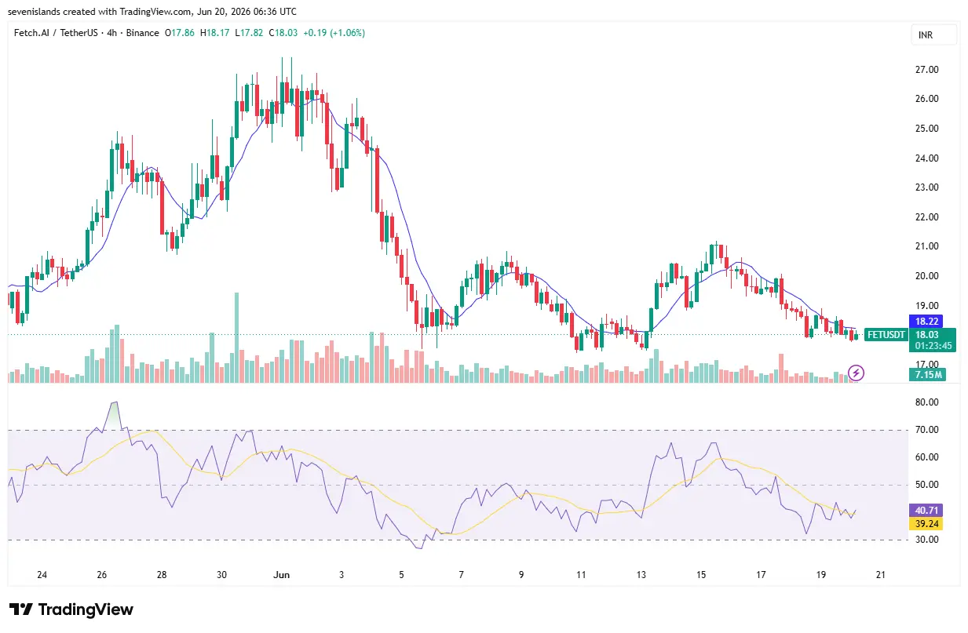Click the 24.00 price axis label

[x=927, y=158]
